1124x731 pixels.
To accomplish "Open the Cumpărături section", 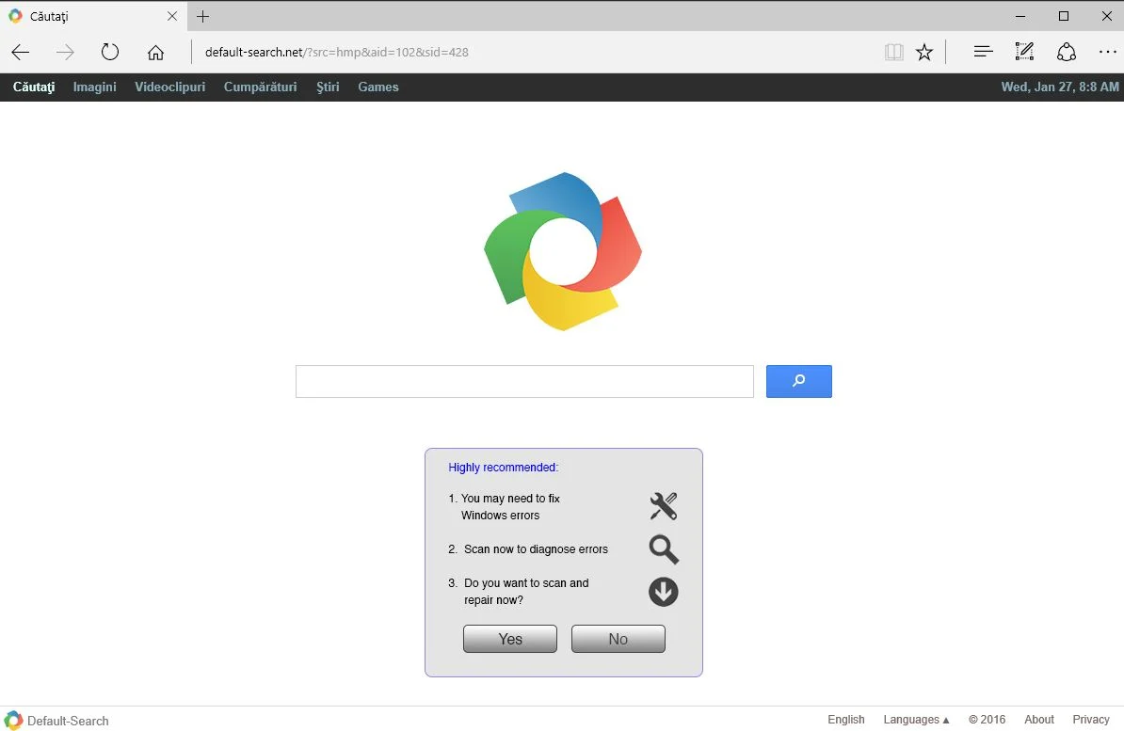I will [260, 87].
